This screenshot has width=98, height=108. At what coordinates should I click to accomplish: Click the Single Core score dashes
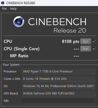tap(76, 49)
